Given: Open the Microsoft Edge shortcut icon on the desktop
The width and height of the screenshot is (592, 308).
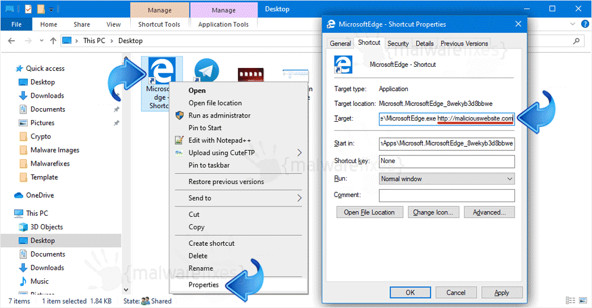Looking at the screenshot, I should [162, 70].
